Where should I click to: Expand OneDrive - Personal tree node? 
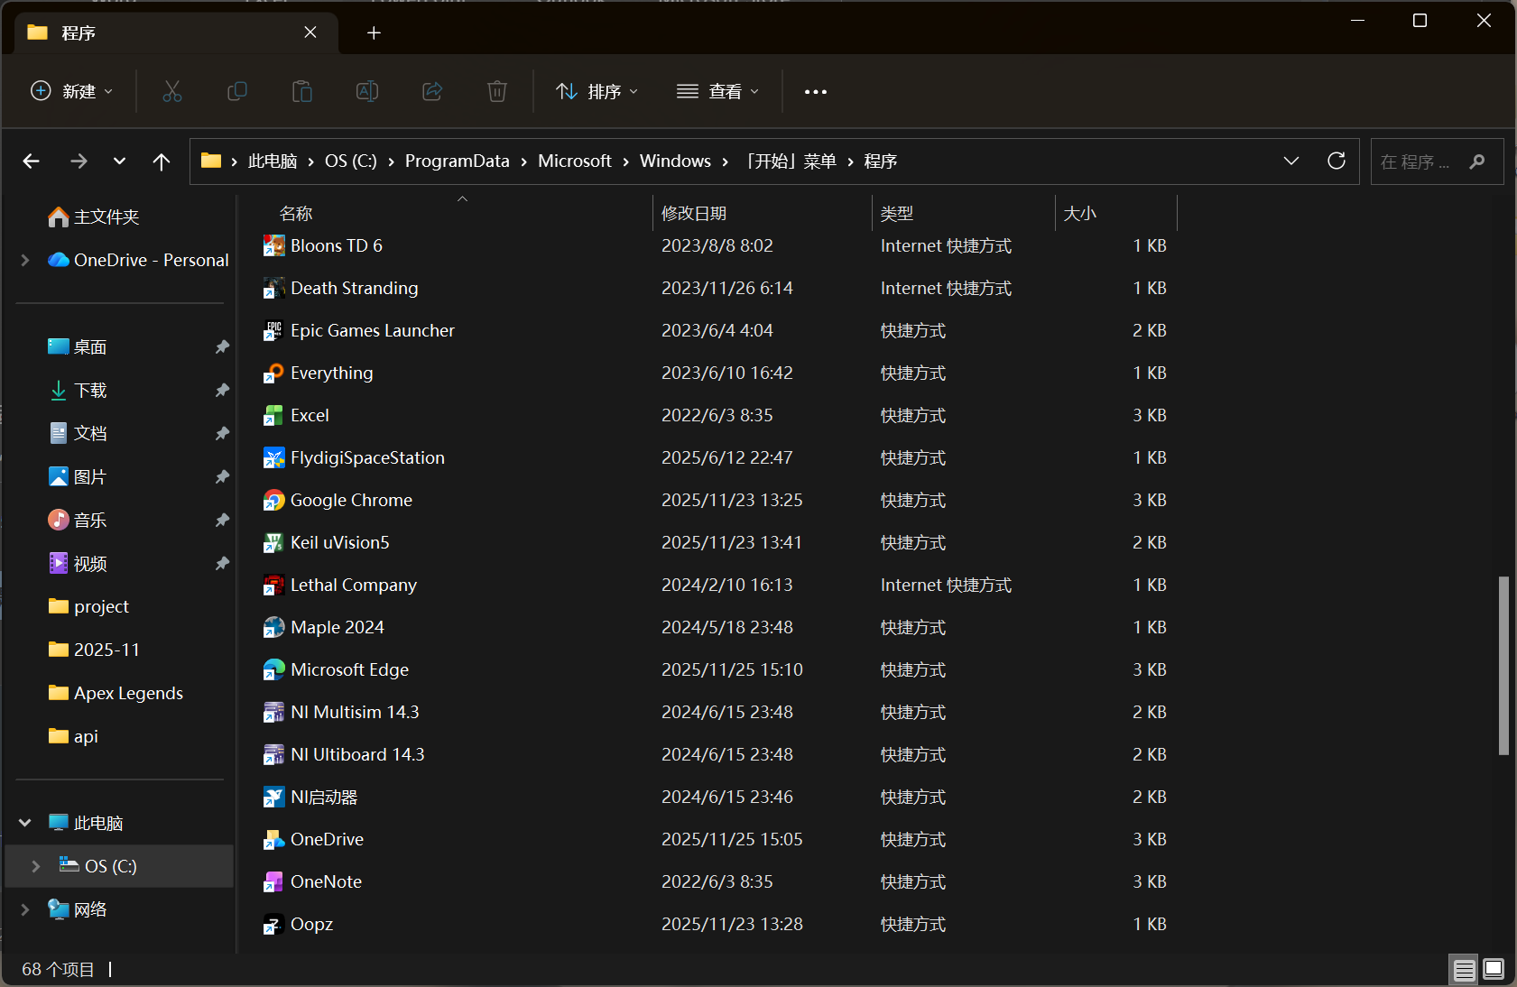[x=25, y=260]
